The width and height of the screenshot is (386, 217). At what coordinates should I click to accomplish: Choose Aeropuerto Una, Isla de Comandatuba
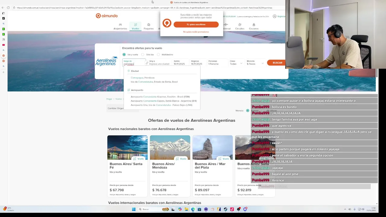tap(161, 105)
